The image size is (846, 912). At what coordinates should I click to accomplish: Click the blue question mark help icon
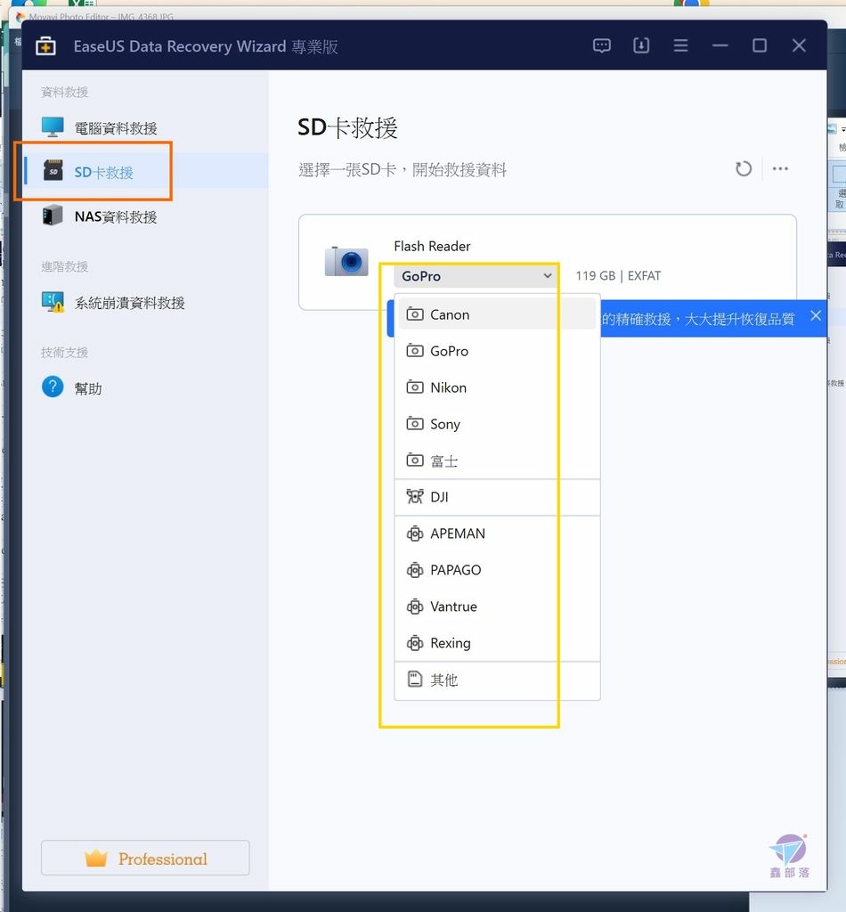click(53, 387)
